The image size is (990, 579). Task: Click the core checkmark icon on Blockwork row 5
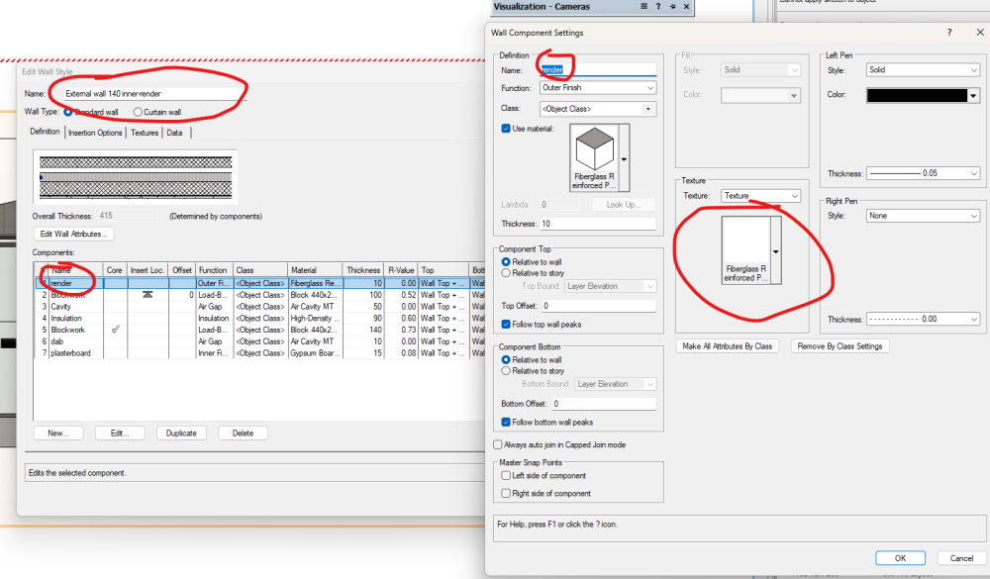coord(116,329)
